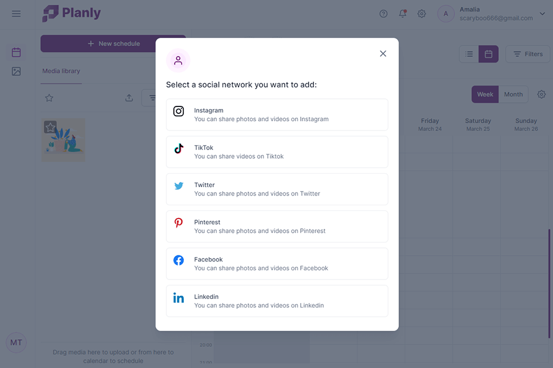The width and height of the screenshot is (553, 368).
Task: Open the notifications bell
Action: coord(403,14)
